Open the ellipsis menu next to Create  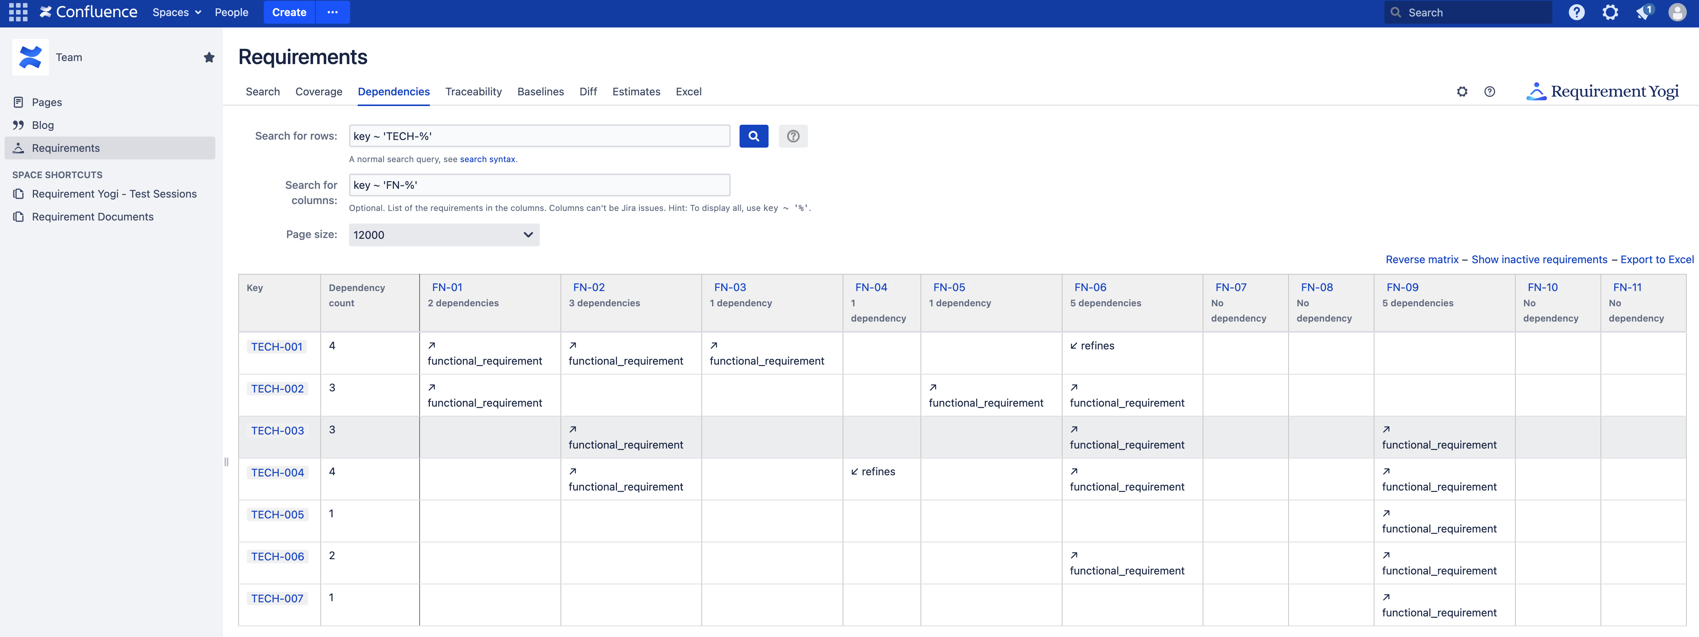[333, 12]
